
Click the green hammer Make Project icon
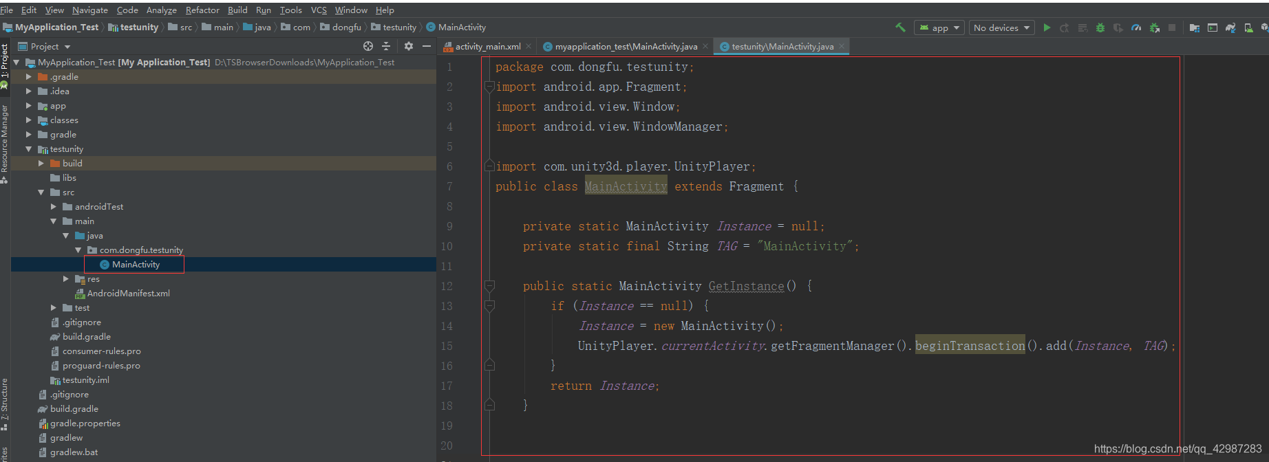tap(900, 27)
